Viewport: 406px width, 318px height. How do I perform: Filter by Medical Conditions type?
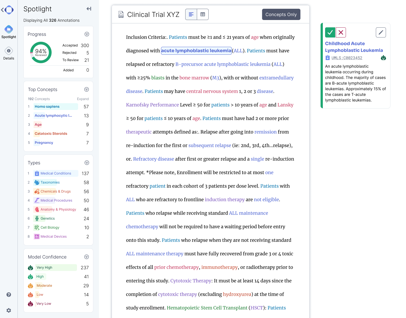(x=56, y=173)
